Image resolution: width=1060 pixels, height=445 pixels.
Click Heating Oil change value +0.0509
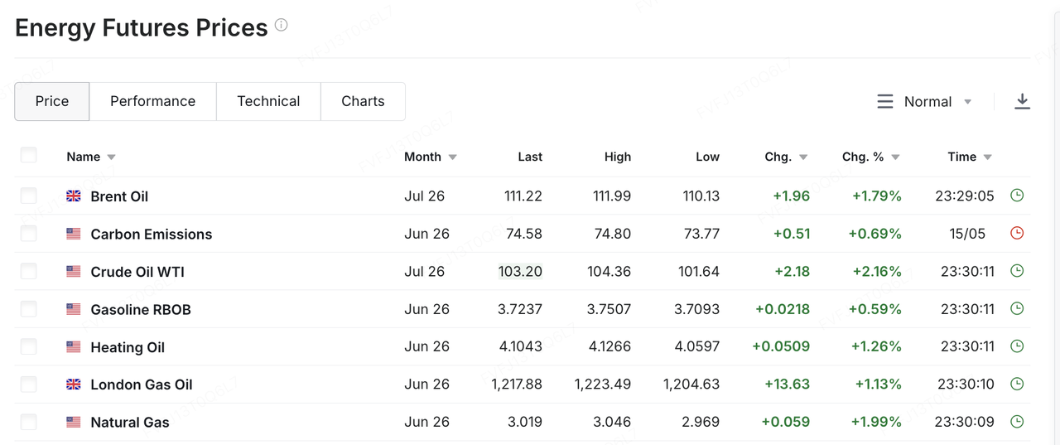tap(781, 346)
